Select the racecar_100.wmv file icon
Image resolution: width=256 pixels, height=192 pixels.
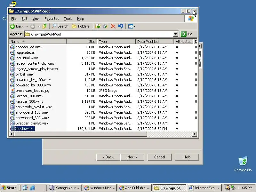click(12, 96)
